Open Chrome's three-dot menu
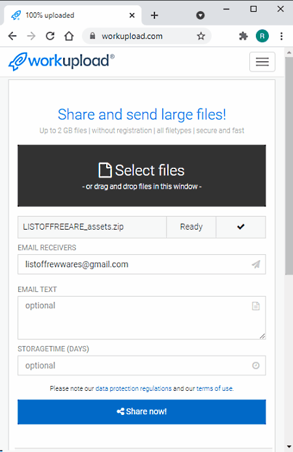293x452 pixels. [x=281, y=36]
